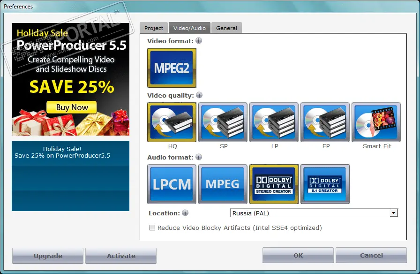Open the Location dropdown list
The width and height of the screenshot is (420, 274).
tap(393, 213)
